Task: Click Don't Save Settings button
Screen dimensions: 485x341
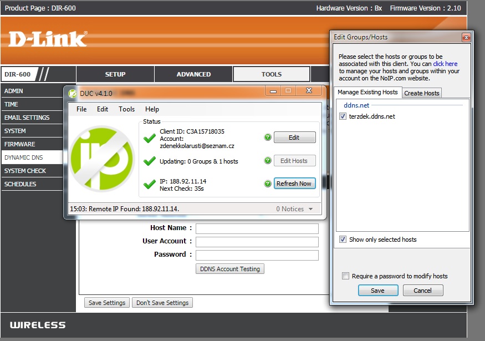Action: pyautogui.click(x=162, y=303)
